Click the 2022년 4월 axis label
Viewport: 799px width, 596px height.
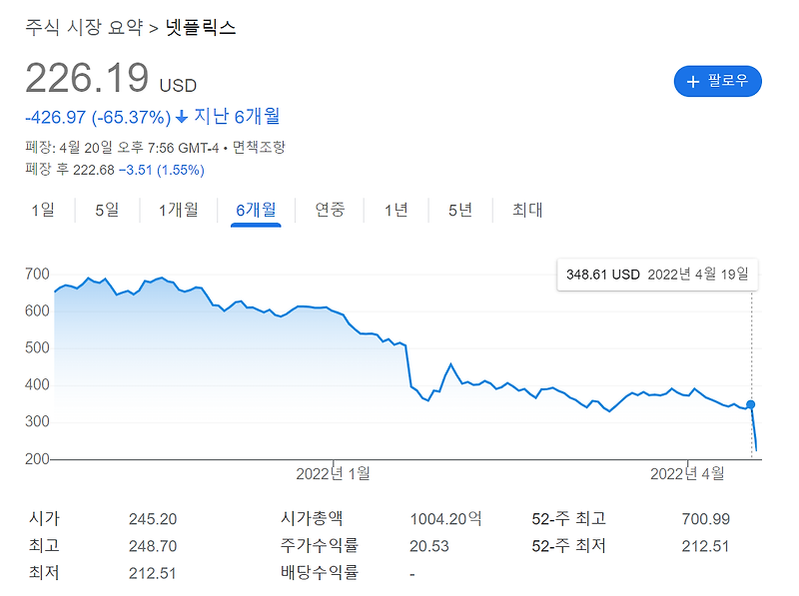click(687, 474)
